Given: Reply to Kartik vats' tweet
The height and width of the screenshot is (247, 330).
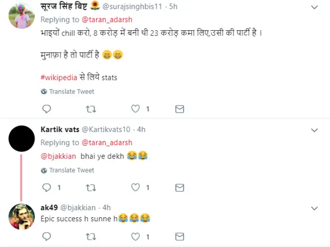Looking at the screenshot, I should (47, 188).
